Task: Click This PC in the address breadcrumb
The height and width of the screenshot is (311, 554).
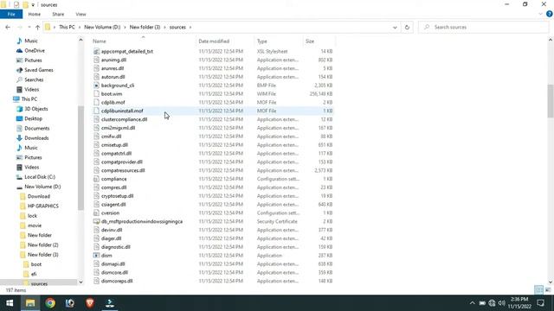Action: click(x=67, y=27)
